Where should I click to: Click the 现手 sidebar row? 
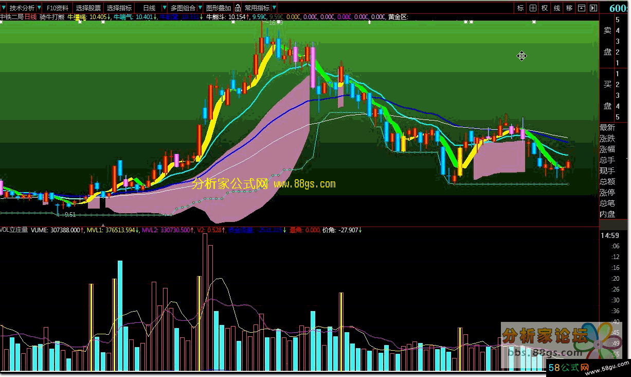(607, 170)
